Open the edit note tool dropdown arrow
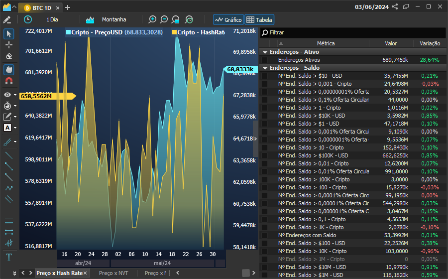Image resolution: width=448 pixels, height=279 pixels. [15, 117]
